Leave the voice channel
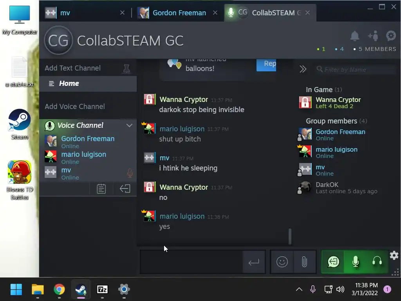The width and height of the screenshot is (401, 301). (125, 189)
